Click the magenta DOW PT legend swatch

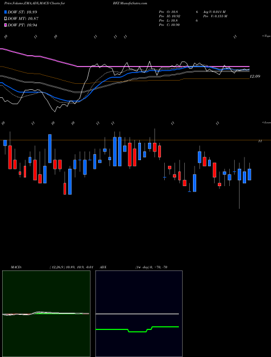point(5,25)
